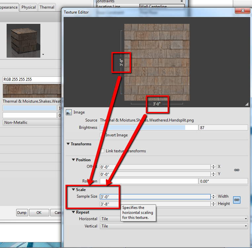Increment the Sample Size Width stepper
Image resolution: width=252 pixels, height=248 pixels.
click(213, 195)
